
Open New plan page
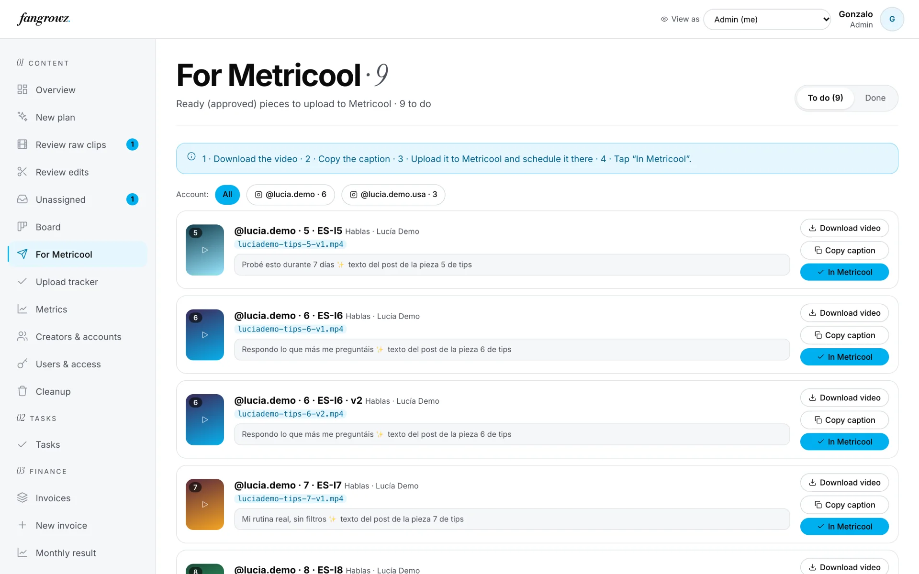pos(78,117)
